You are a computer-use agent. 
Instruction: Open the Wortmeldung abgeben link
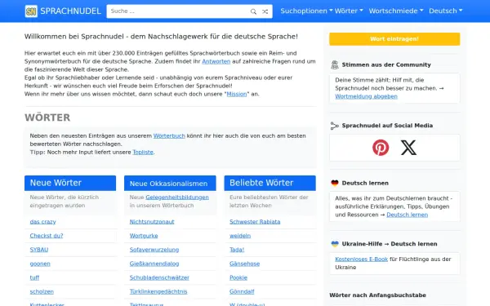pos(366,96)
